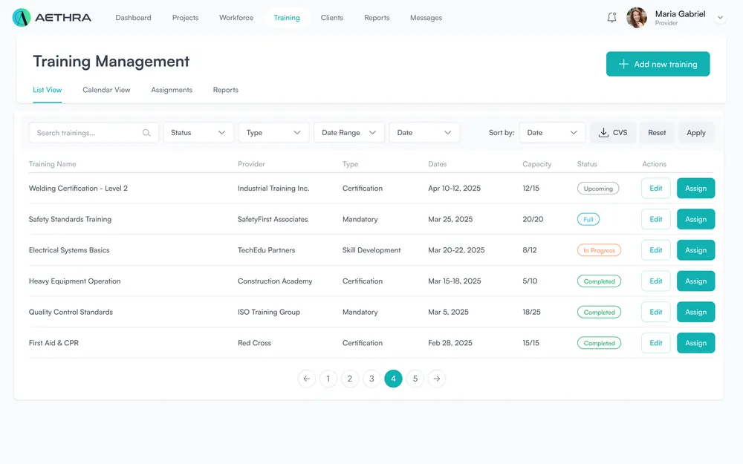Click the Provider column header
The image size is (743, 464).
pos(251,164)
